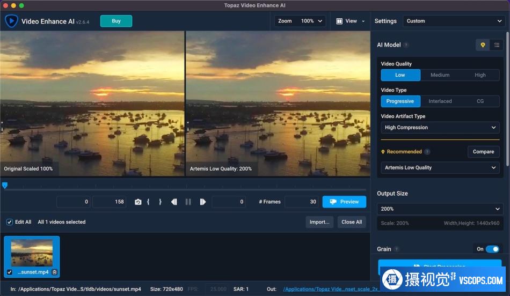Open the Output Size 200% dropdown
Viewport: 510px width, 296px height.
440,209
